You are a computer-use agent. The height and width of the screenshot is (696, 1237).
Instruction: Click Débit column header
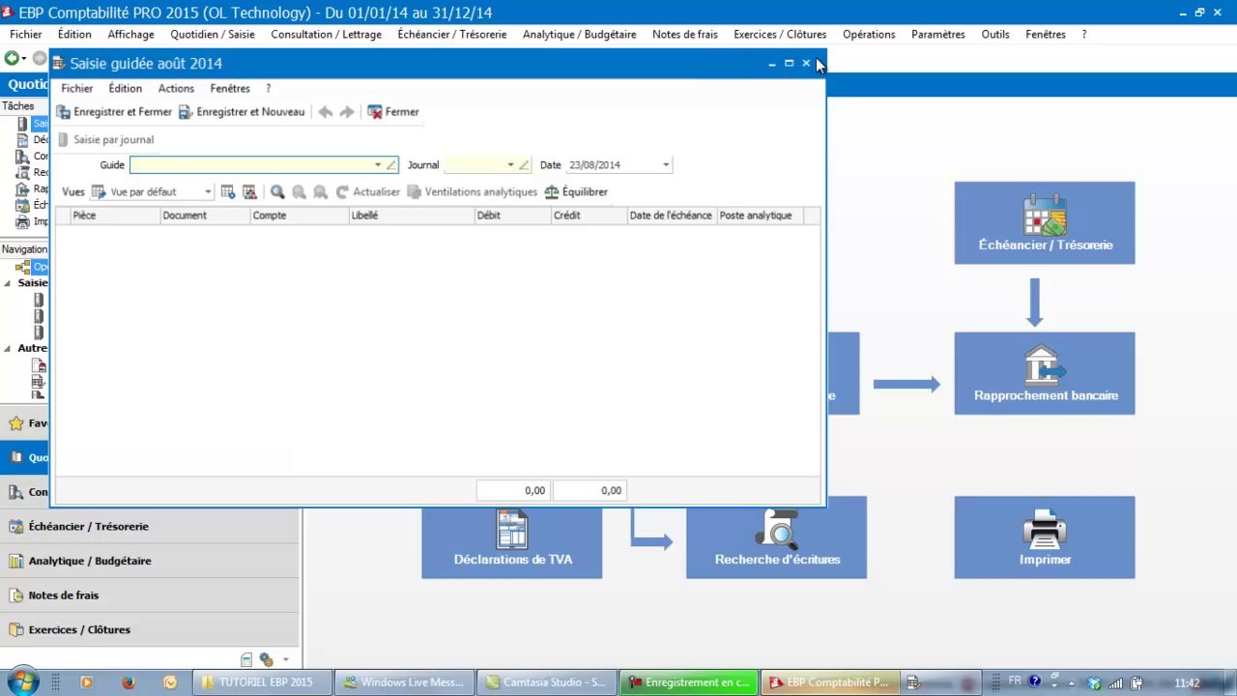pos(512,216)
